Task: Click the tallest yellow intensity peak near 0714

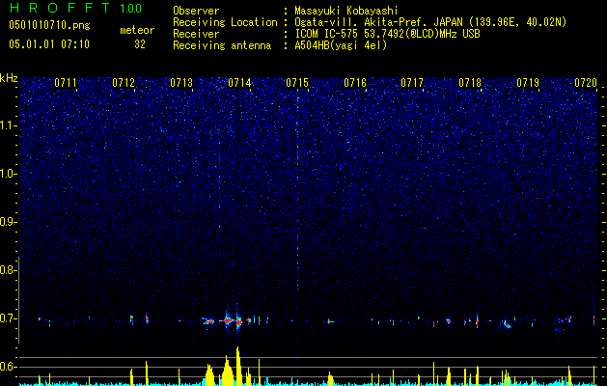Action: (238, 366)
